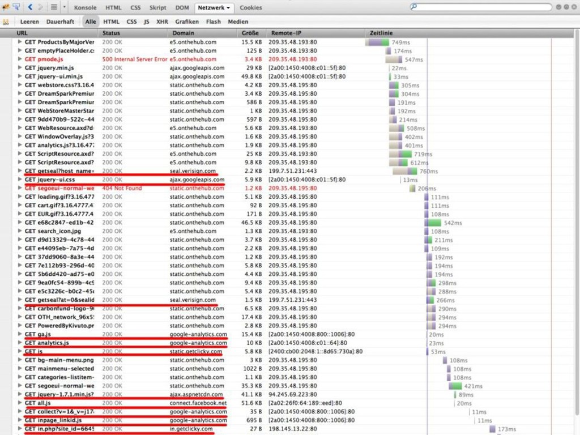
Task: Activate the element inspect tool icon
Action: (x=16, y=7)
